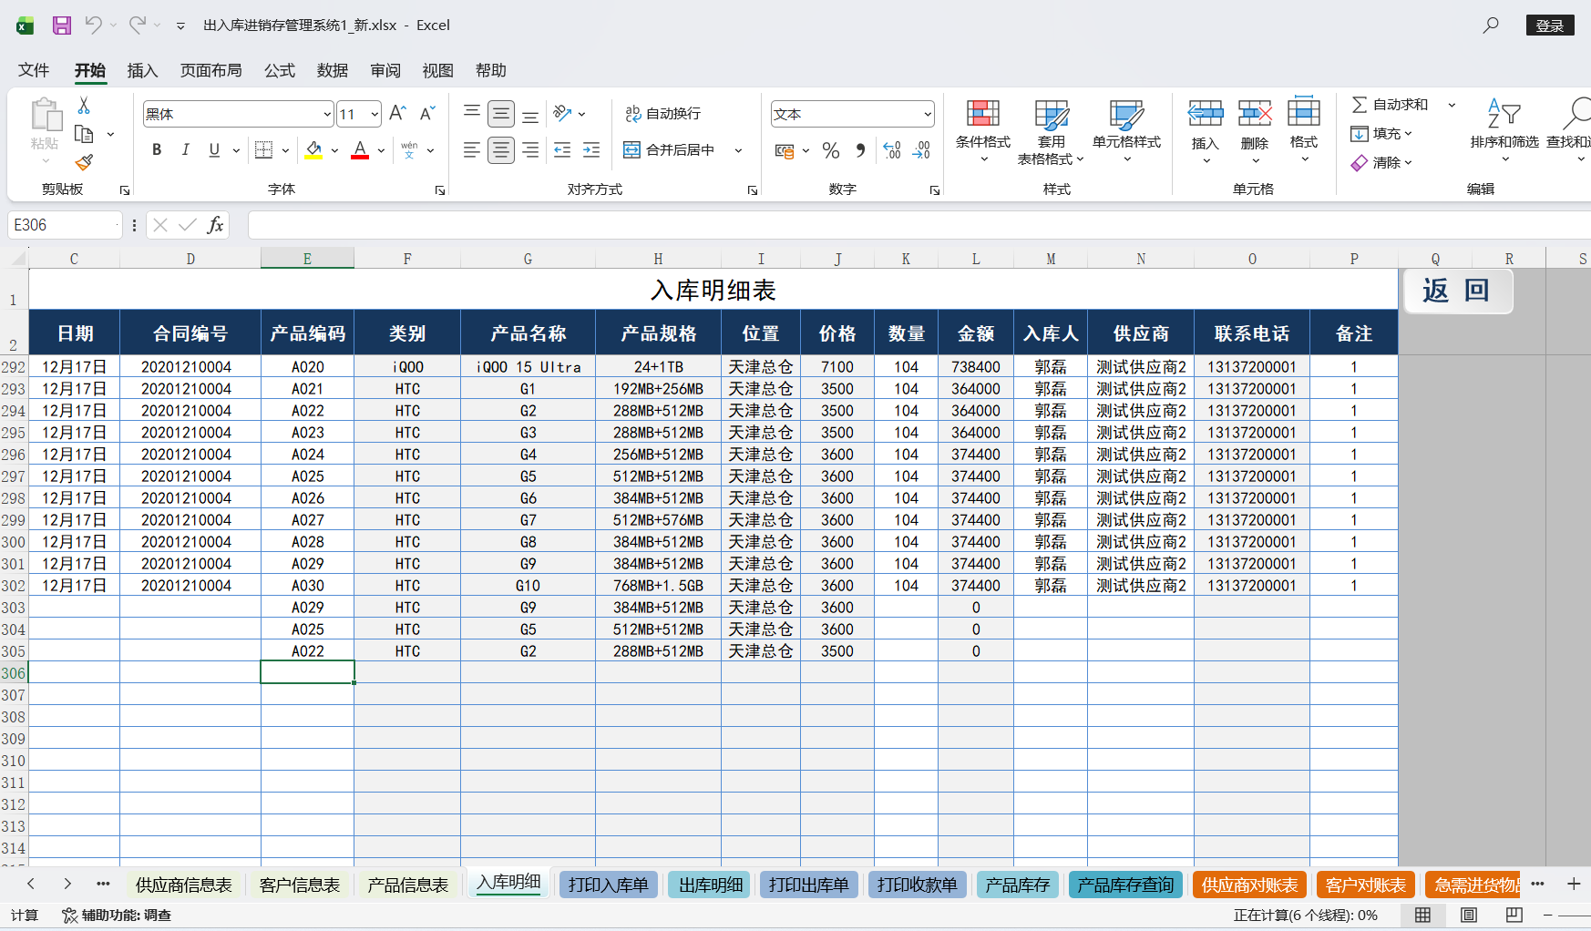
Task: Click the 返回 button
Action: tap(1456, 291)
